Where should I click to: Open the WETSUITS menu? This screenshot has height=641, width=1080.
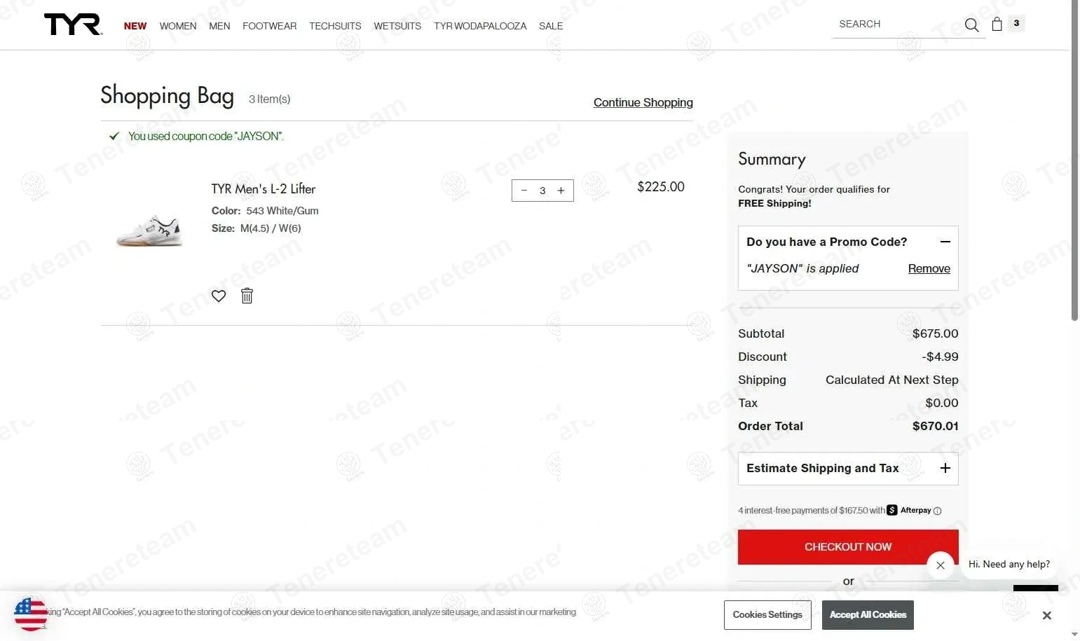click(x=397, y=26)
